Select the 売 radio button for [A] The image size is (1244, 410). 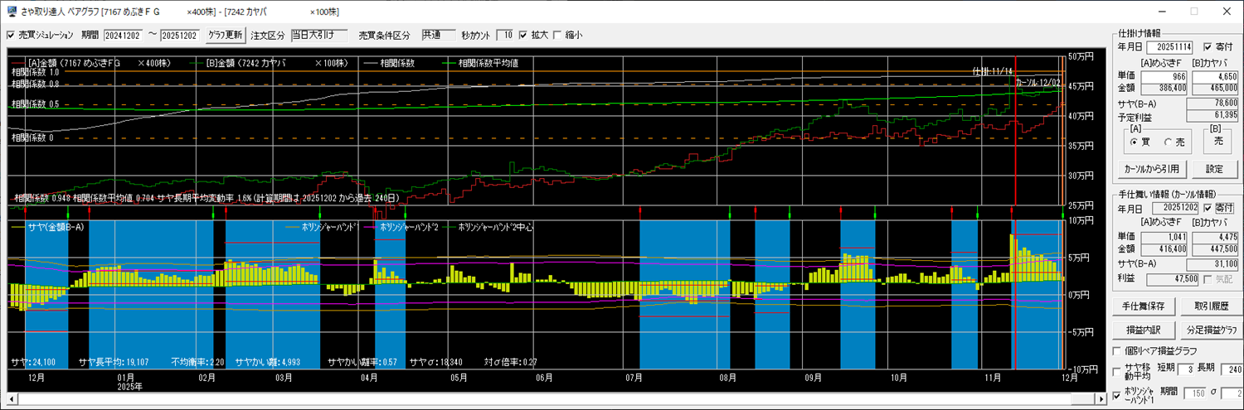click(x=1168, y=142)
